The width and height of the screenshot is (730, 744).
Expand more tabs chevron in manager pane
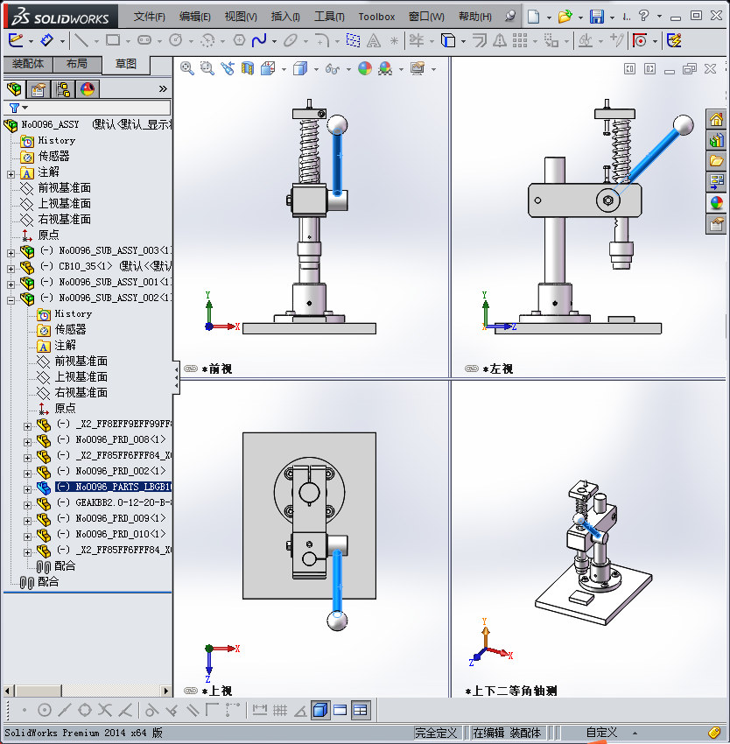[163, 88]
